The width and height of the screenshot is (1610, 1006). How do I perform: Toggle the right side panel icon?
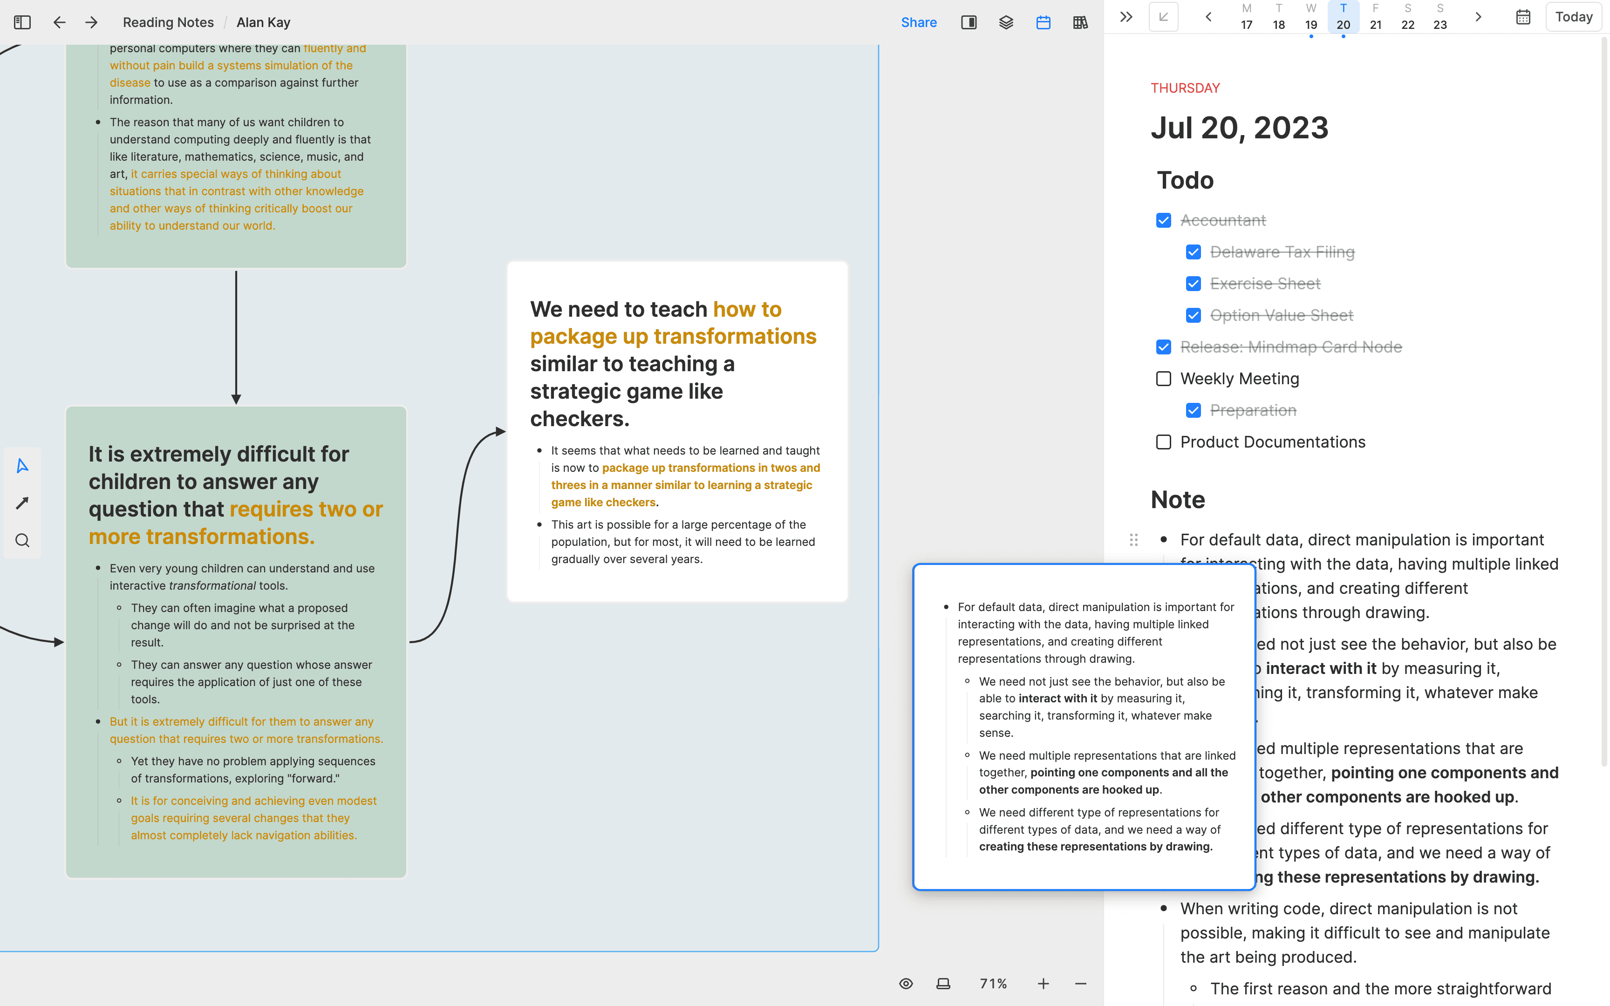(x=969, y=23)
